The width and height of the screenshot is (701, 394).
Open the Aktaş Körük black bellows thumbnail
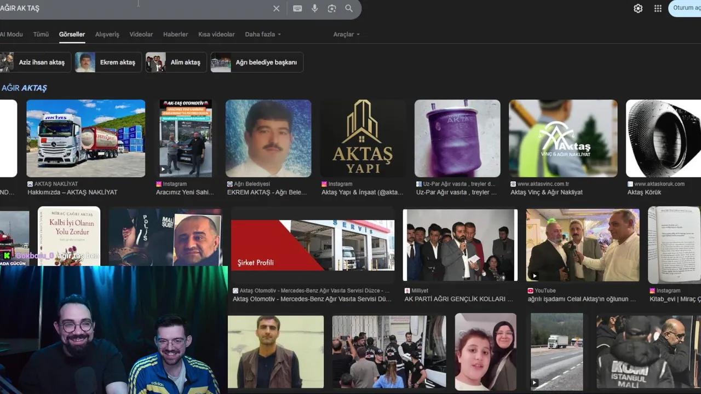click(x=663, y=138)
